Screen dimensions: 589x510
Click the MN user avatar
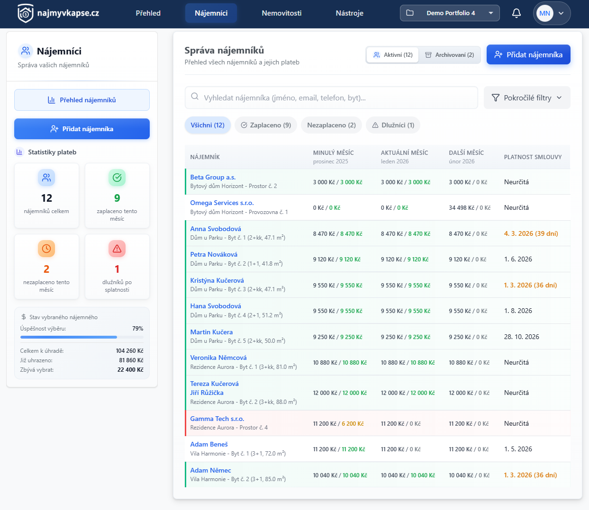[x=544, y=13]
